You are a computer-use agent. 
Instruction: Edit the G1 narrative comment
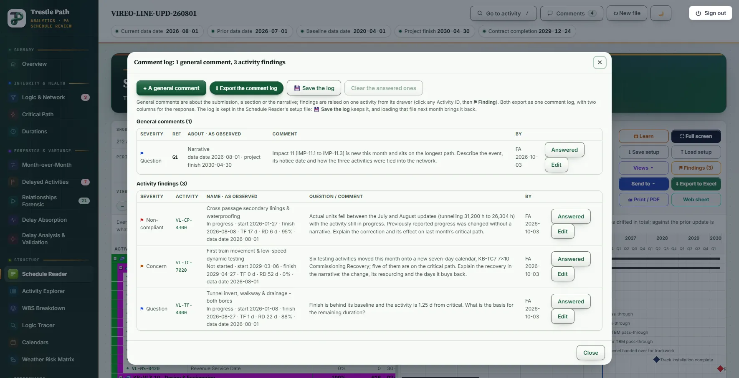coord(556,165)
